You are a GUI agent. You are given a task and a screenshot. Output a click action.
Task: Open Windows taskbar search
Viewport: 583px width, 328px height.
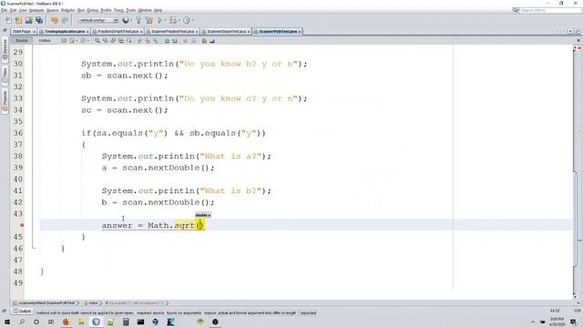click(22, 322)
